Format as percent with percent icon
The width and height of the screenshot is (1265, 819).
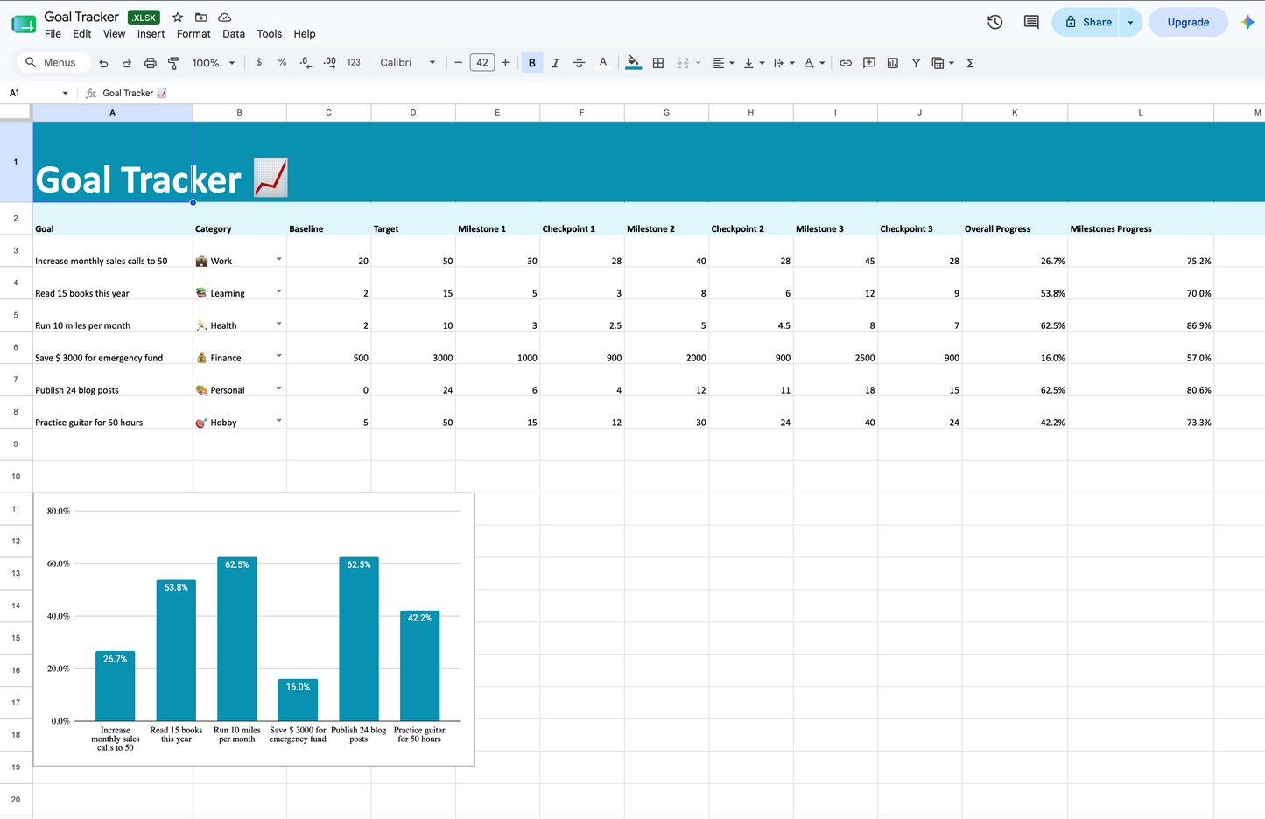click(282, 62)
